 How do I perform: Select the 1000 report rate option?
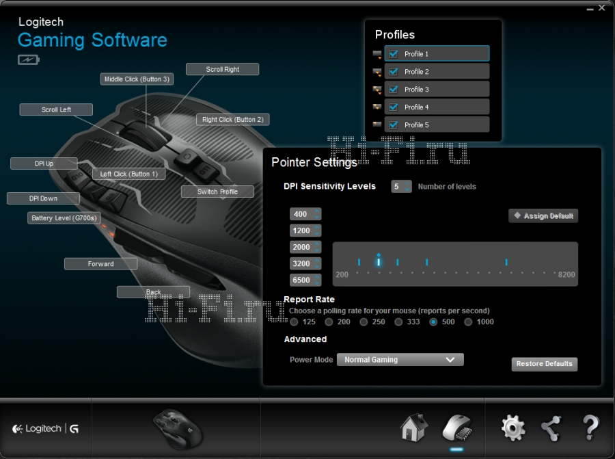tap(469, 322)
